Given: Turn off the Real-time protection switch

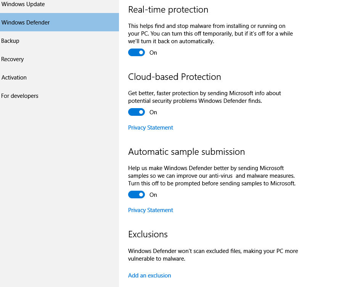Looking at the screenshot, I should 137,52.
